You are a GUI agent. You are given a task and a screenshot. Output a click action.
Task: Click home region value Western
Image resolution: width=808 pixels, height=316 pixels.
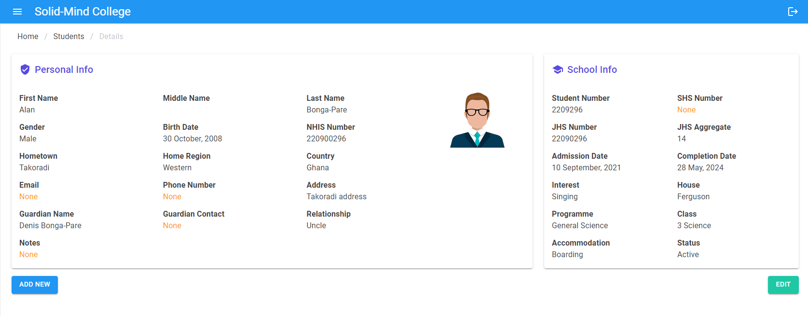pos(177,168)
